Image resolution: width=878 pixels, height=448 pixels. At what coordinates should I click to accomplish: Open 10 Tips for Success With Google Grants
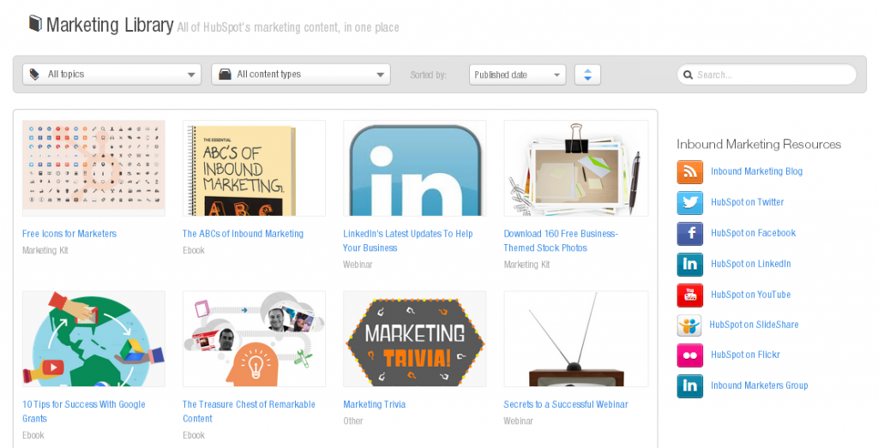[83, 412]
